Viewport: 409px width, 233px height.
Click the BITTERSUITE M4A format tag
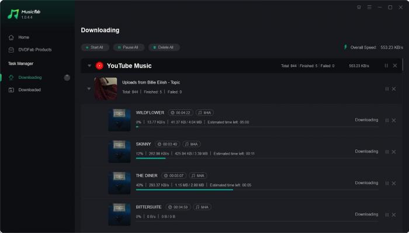click(202, 207)
